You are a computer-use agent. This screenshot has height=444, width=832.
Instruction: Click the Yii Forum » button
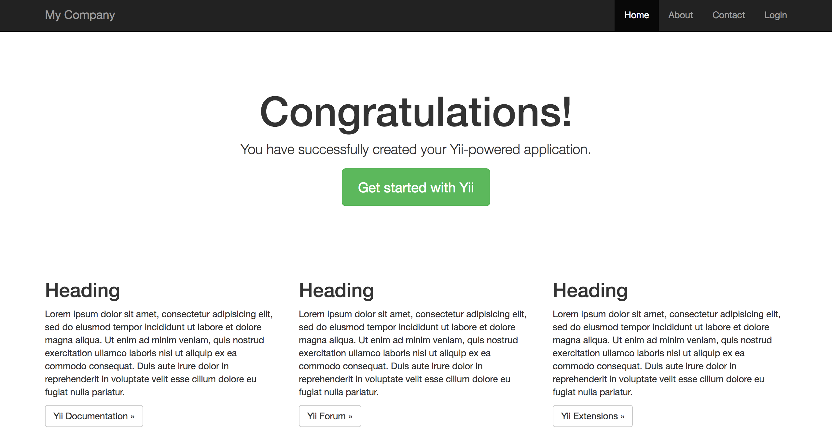click(x=330, y=416)
